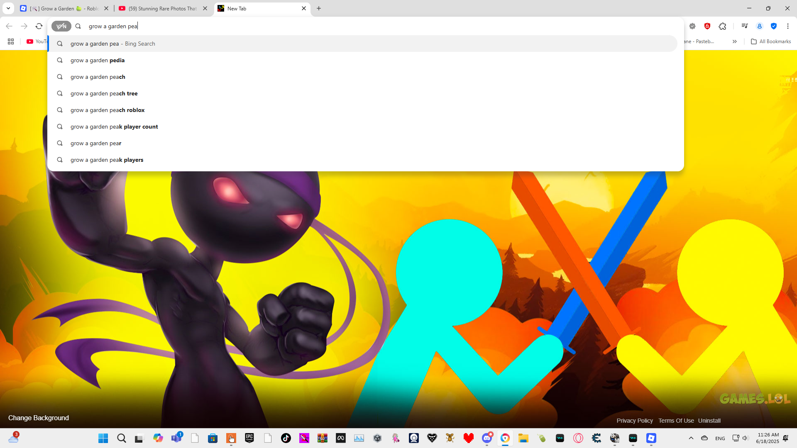Open the Pastebin bookmark
Image resolution: width=797 pixels, height=448 pixels.
coord(699,41)
